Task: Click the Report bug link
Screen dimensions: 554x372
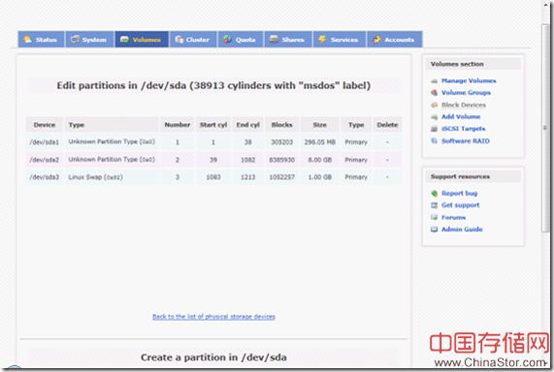Action: click(x=459, y=193)
